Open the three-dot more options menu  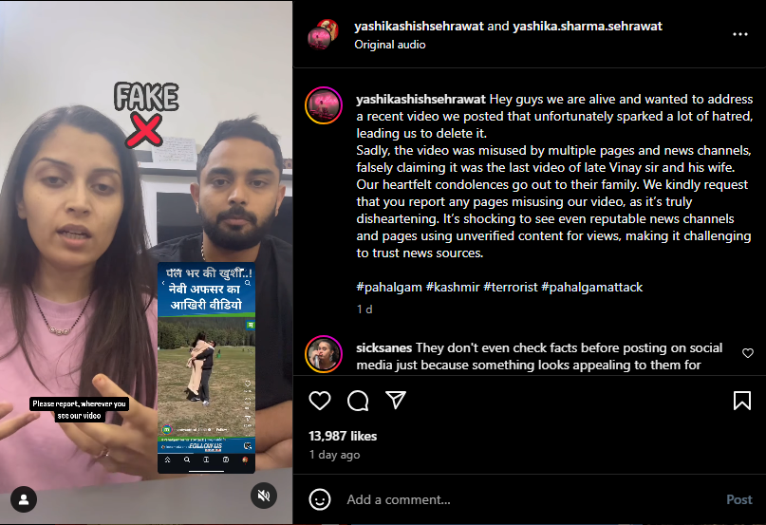(740, 34)
